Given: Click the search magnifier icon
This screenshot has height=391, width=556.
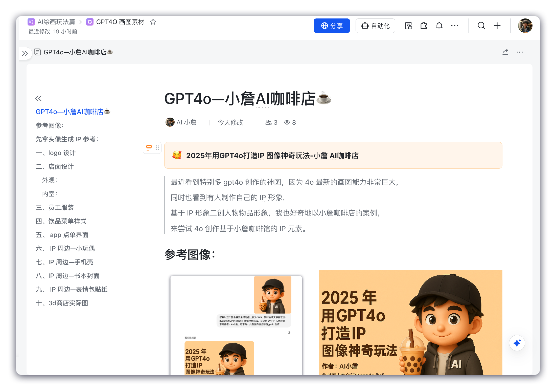Looking at the screenshot, I should coord(481,26).
